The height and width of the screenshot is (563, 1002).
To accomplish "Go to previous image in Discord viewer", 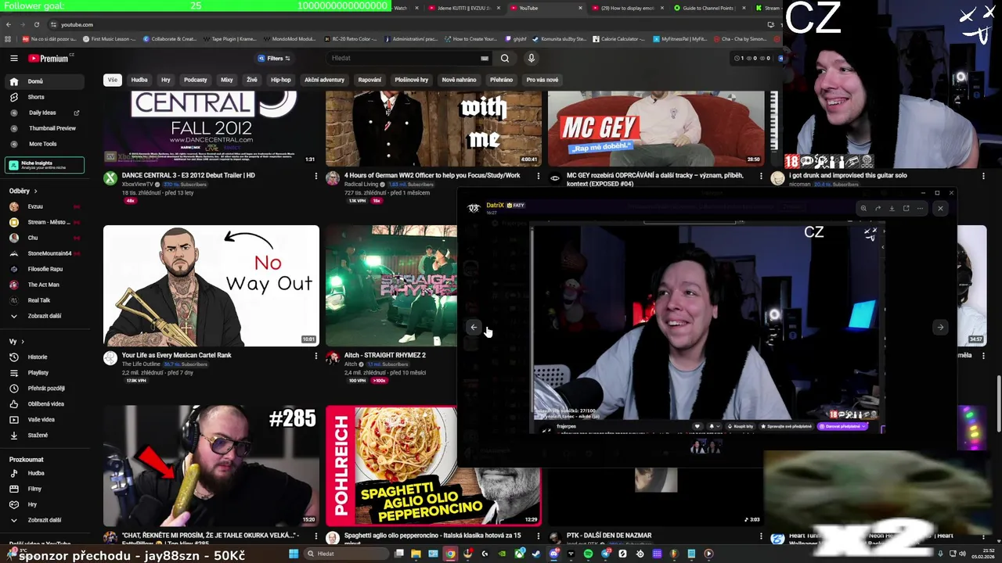I will (x=474, y=328).
